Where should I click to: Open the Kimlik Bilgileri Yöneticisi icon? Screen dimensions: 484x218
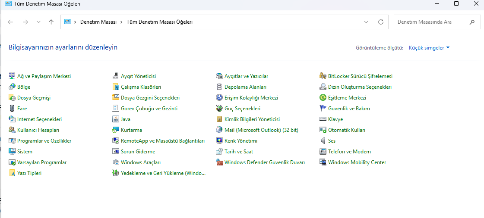pos(219,119)
